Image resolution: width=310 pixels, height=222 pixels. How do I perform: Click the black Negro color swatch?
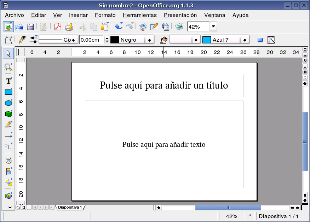click(115, 40)
